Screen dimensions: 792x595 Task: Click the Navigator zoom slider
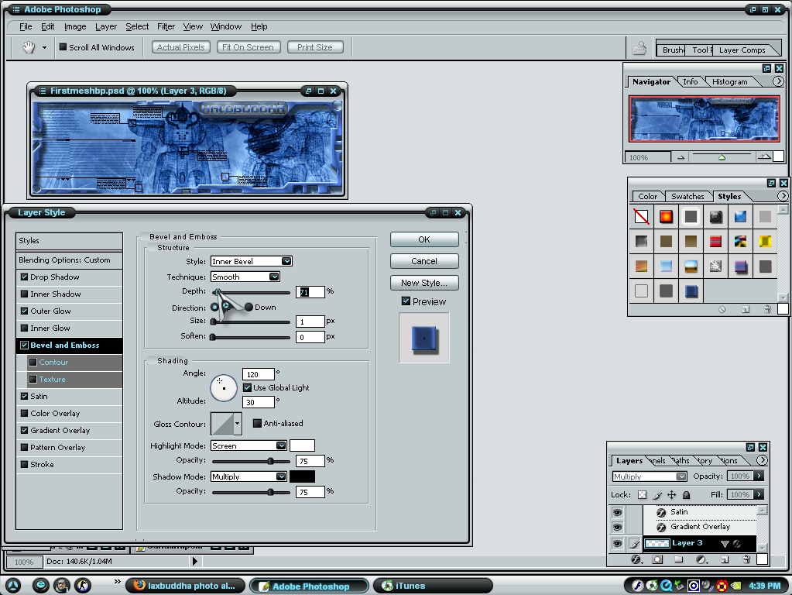(722, 157)
